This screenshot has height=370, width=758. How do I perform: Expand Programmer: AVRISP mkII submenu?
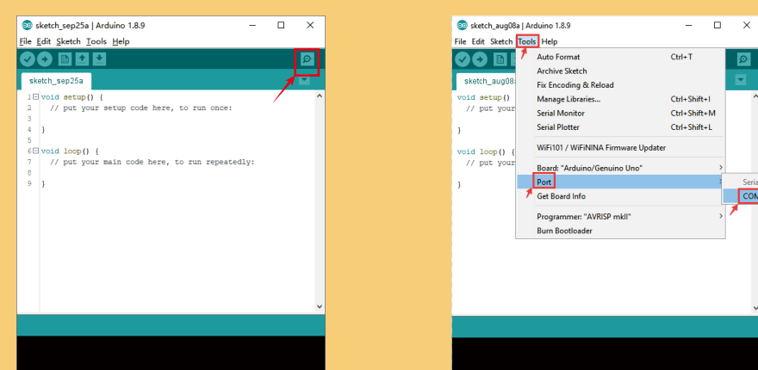click(x=621, y=216)
